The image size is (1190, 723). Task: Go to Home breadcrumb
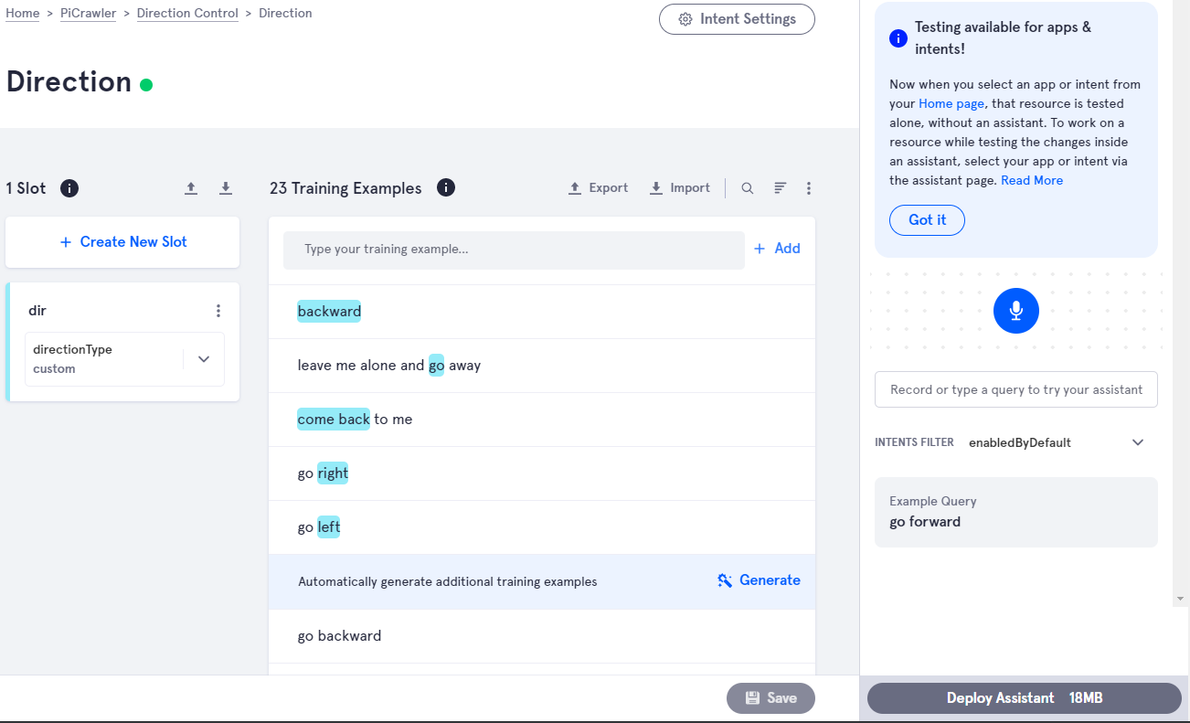coord(23,14)
